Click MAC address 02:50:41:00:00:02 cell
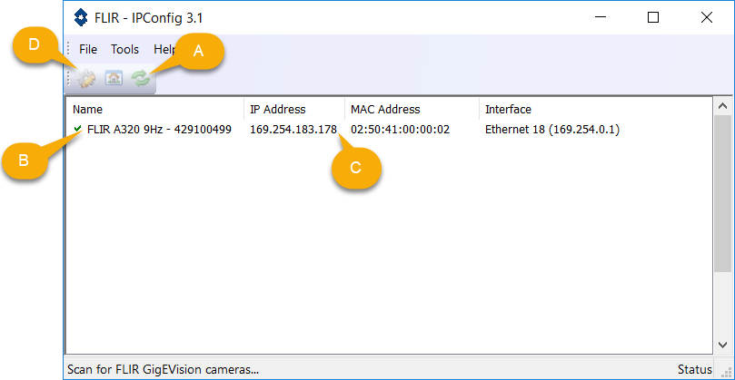Viewport: 735px width, 380px height. click(400, 130)
